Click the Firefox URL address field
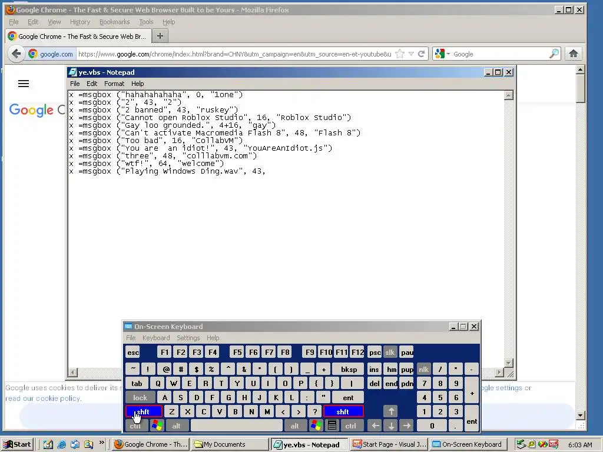 [x=234, y=54]
